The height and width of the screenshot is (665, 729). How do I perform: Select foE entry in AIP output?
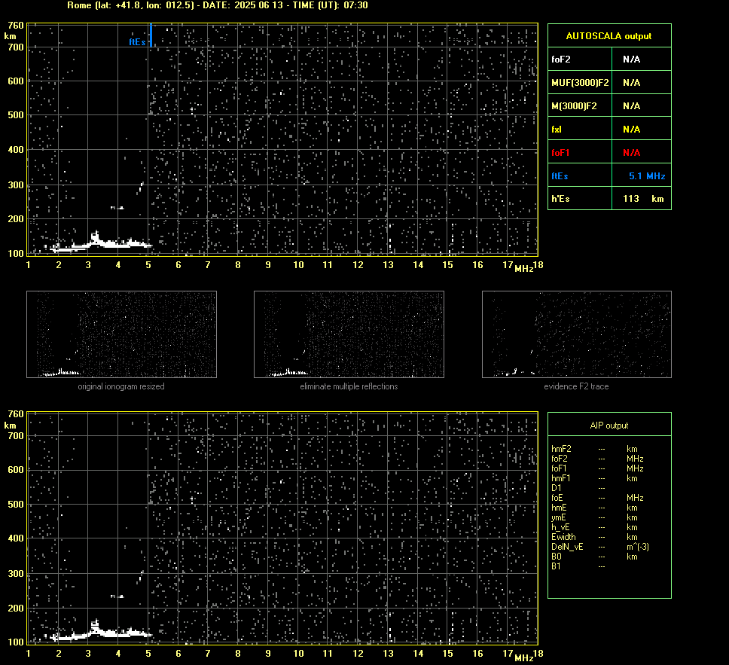(557, 498)
